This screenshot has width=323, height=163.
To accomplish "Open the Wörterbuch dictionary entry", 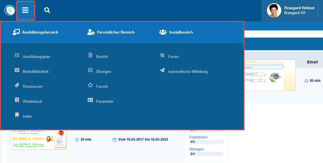I will pos(32,101).
